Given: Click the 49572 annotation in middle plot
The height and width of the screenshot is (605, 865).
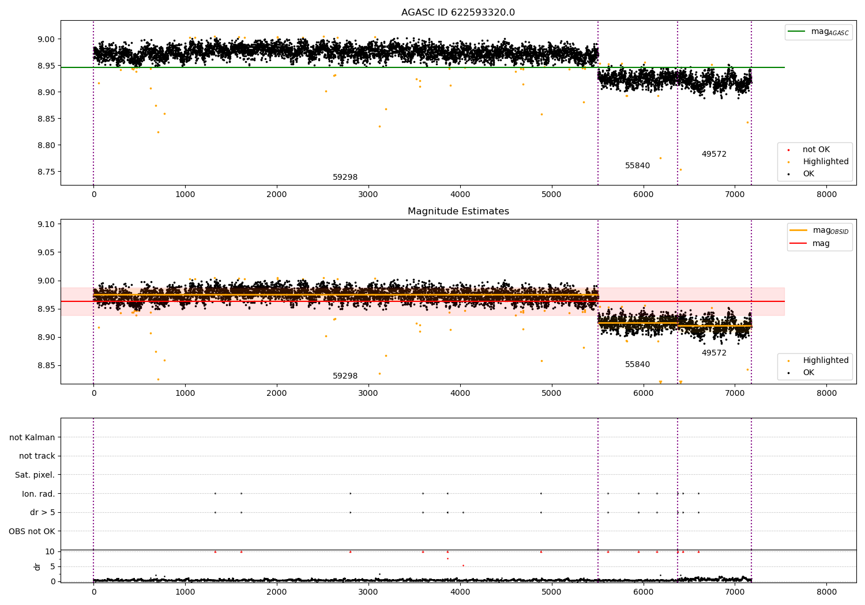Looking at the screenshot, I should coord(714,353).
